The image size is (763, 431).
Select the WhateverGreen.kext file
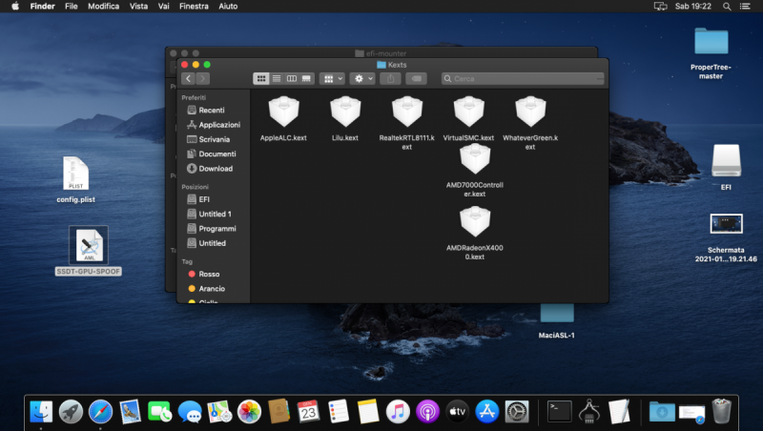530,113
